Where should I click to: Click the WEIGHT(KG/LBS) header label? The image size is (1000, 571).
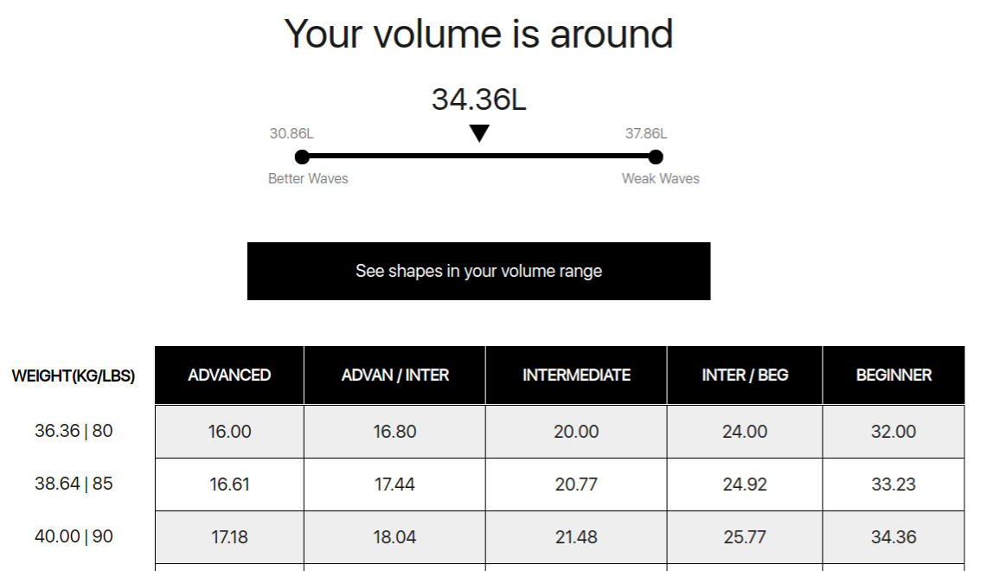[74, 375]
